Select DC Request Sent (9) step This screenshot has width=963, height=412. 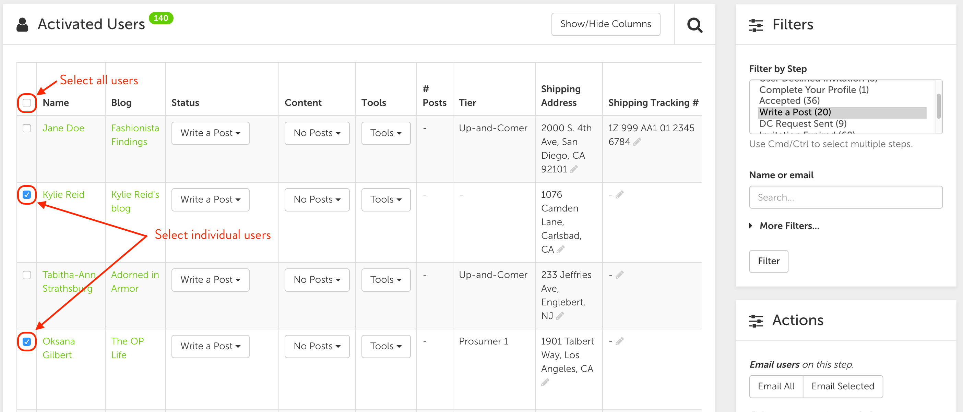(x=802, y=124)
